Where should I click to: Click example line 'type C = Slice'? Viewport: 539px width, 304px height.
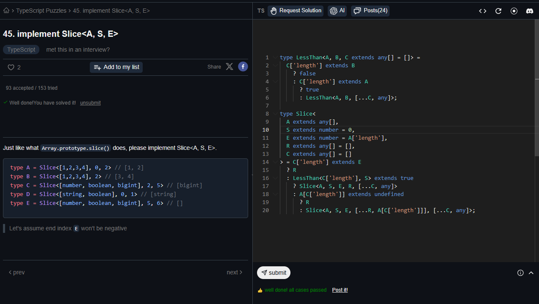tap(106, 185)
